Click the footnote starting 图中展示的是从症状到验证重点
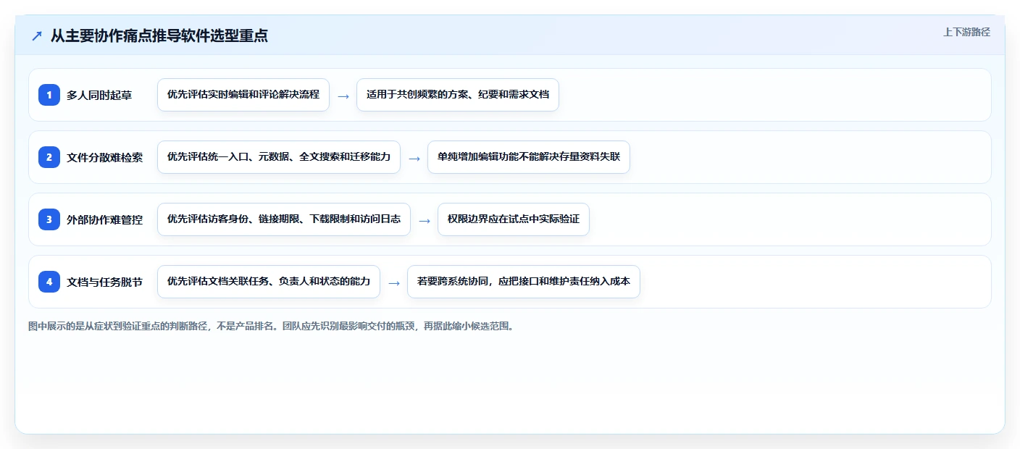The image size is (1020, 449). click(272, 327)
